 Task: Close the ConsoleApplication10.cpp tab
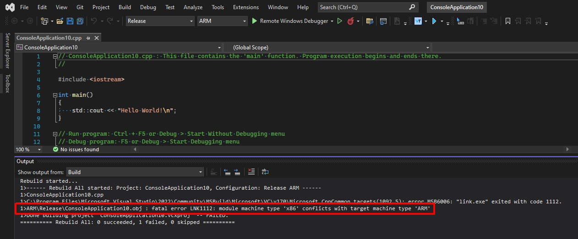(x=96, y=38)
